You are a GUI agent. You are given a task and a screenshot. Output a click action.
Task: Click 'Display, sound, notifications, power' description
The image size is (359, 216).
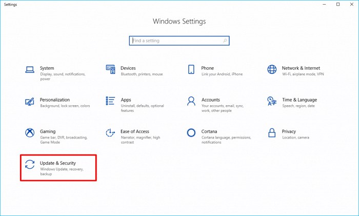click(63, 76)
